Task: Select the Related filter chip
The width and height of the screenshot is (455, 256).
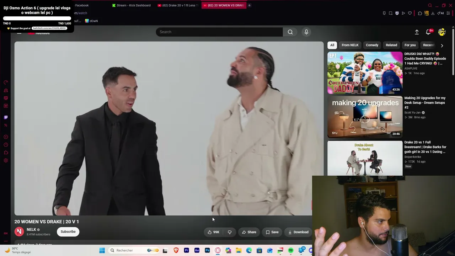Action: 391,45
